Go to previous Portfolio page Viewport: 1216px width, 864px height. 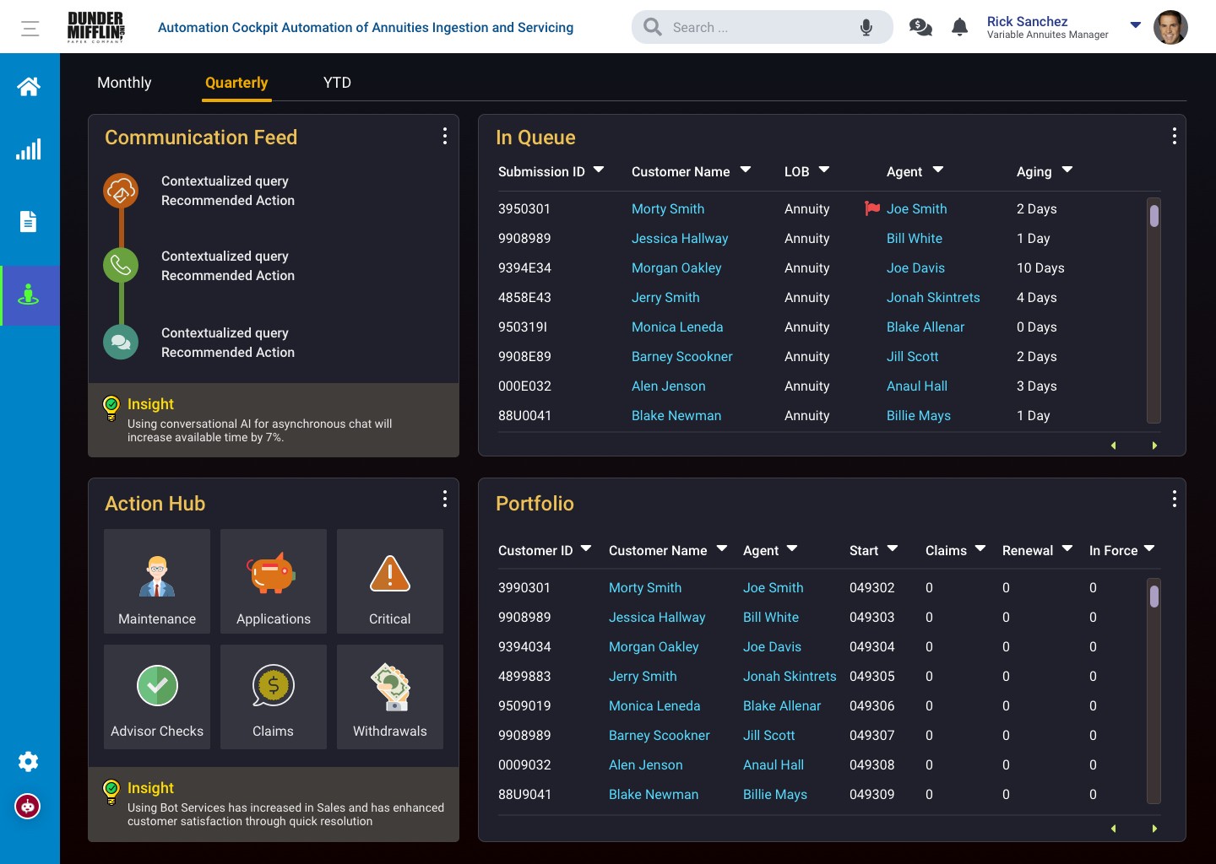[1114, 829]
